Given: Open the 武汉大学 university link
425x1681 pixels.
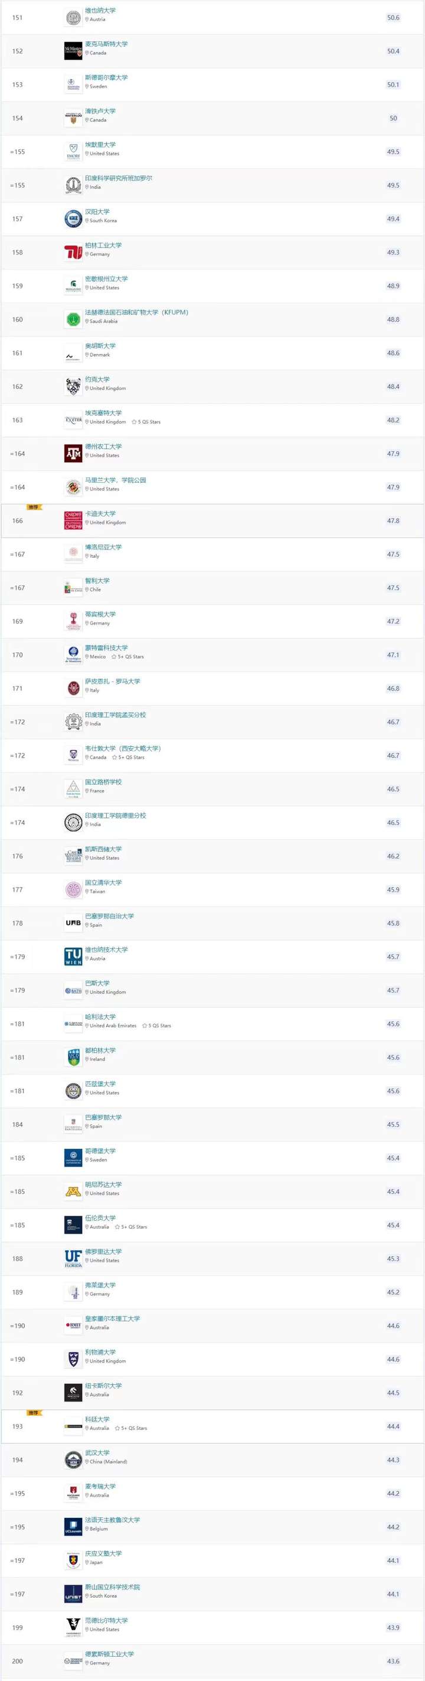Looking at the screenshot, I should [97, 1452].
